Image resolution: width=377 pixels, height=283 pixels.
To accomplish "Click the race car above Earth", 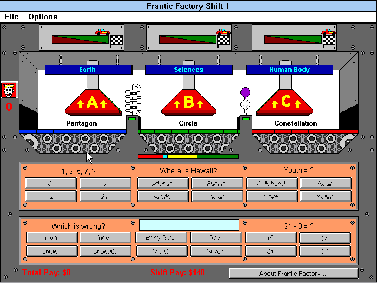I will [102, 32].
